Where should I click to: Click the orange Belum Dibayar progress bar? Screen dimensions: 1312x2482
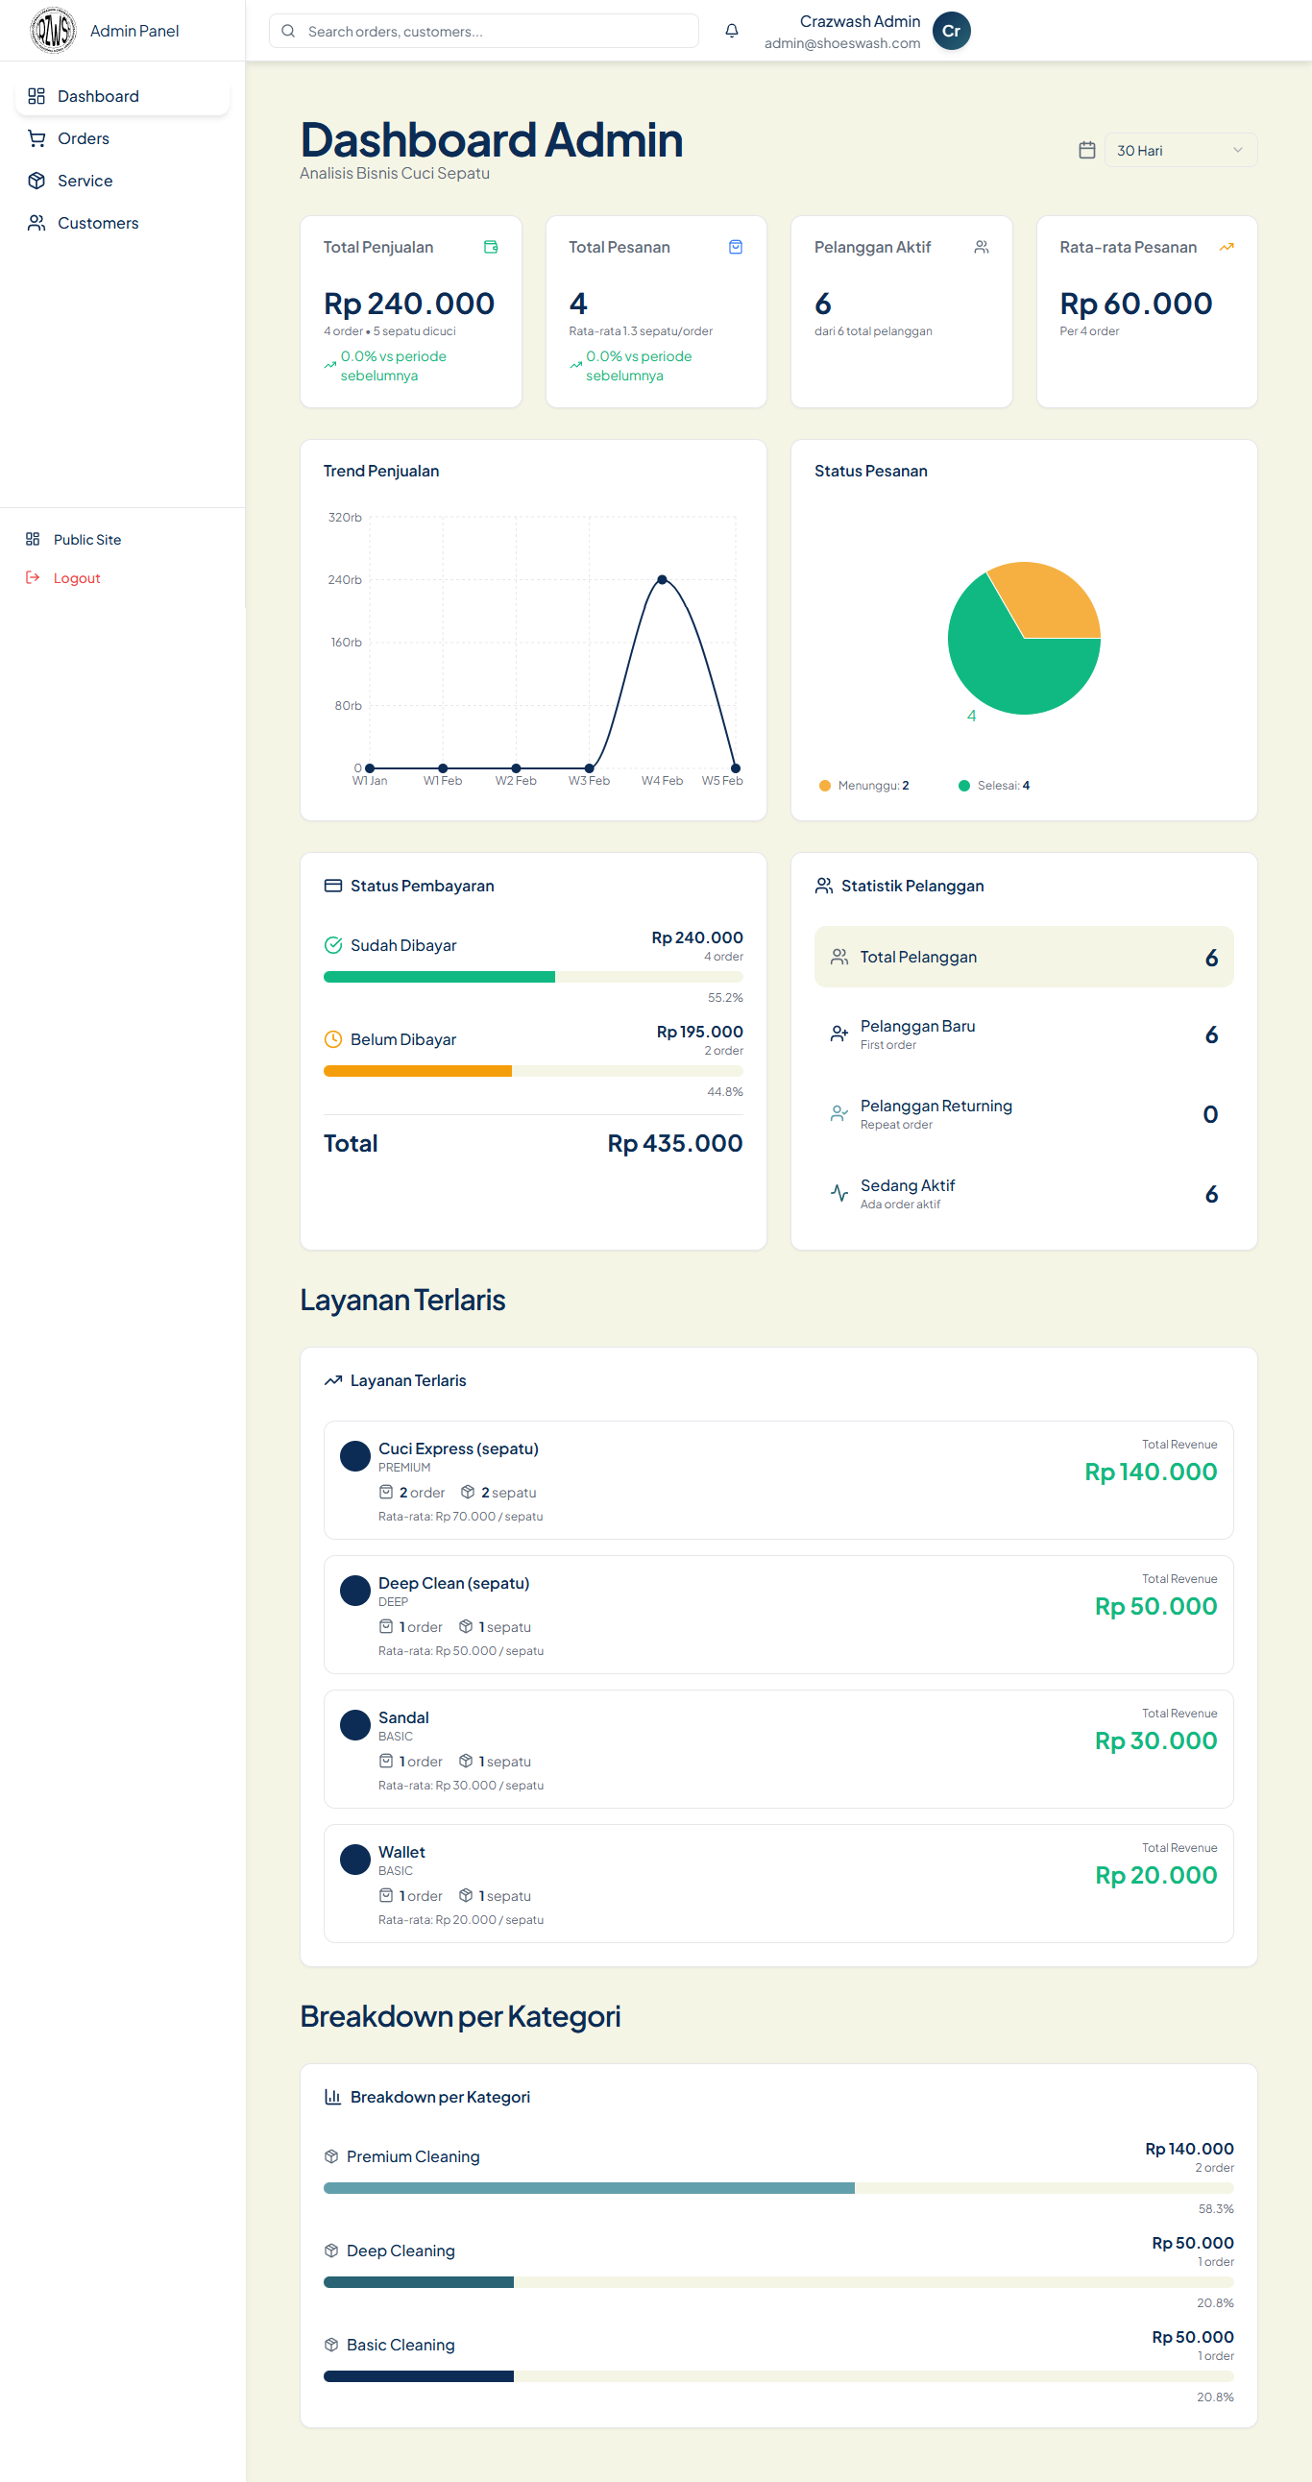(x=418, y=1071)
